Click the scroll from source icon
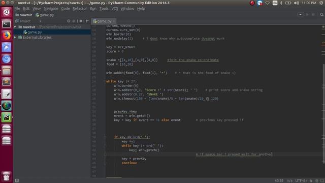 pos(69,21)
